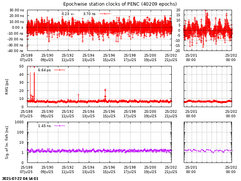Click the "15" tick on top-right zoom plot
The height and width of the screenshot is (181, 241).
pyautogui.click(x=178, y=15)
